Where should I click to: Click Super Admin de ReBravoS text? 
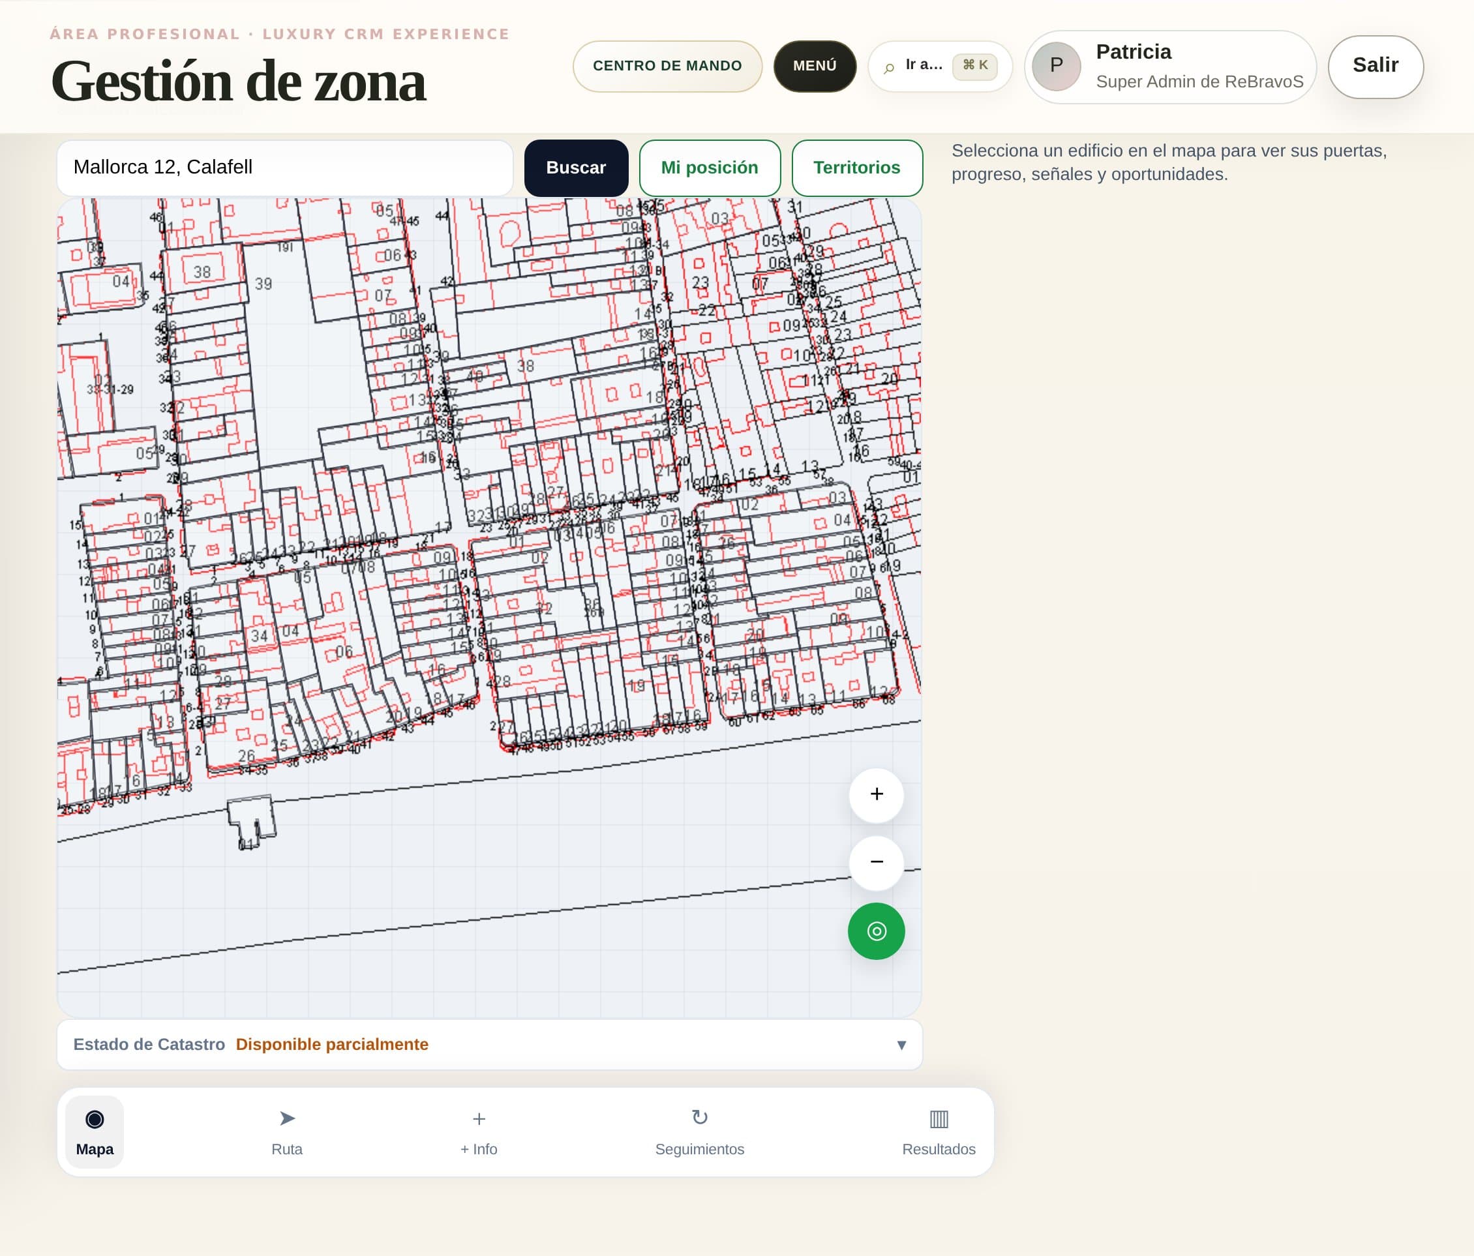click(x=1199, y=82)
